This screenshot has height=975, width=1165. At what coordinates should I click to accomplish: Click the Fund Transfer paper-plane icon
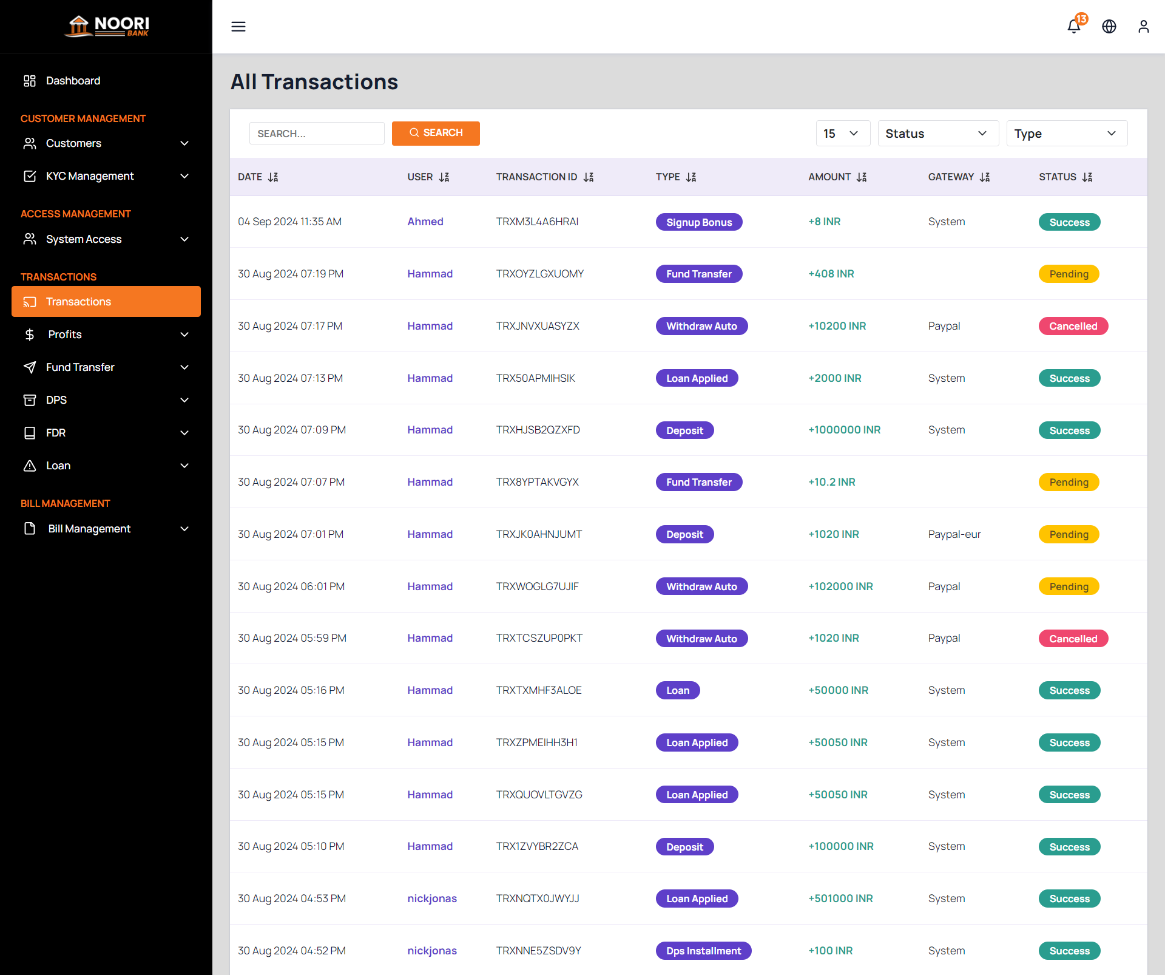coord(30,367)
